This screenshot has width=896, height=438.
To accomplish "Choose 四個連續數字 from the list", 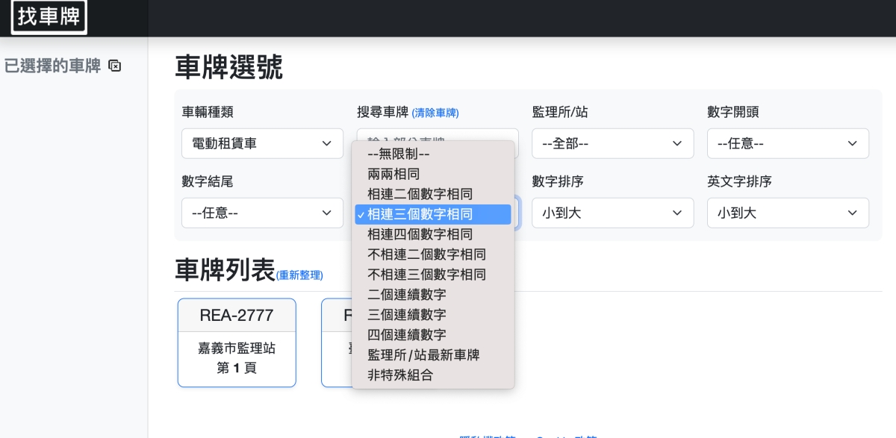I will click(407, 335).
